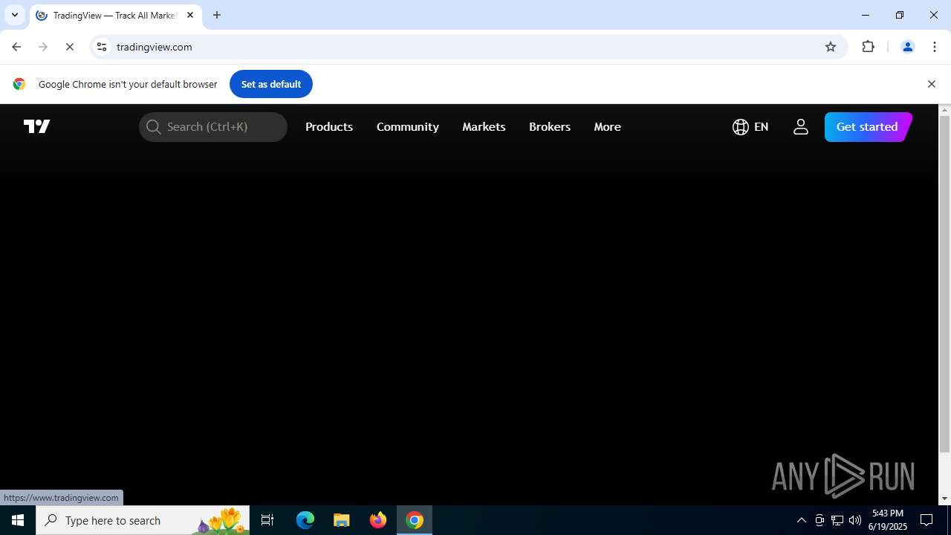The height and width of the screenshot is (535, 951).
Task: Open the Extensions puzzle icon
Action: [868, 47]
